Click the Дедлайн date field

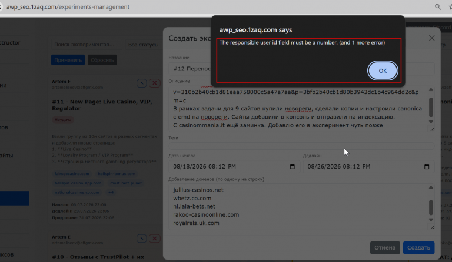(x=368, y=166)
